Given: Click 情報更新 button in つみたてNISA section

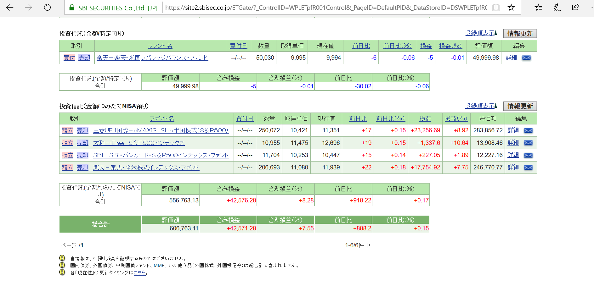Looking at the screenshot, I should point(520,106).
